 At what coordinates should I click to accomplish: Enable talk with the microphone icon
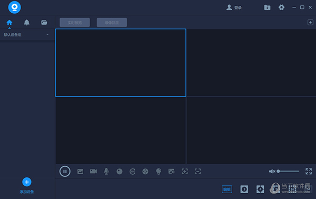106,172
